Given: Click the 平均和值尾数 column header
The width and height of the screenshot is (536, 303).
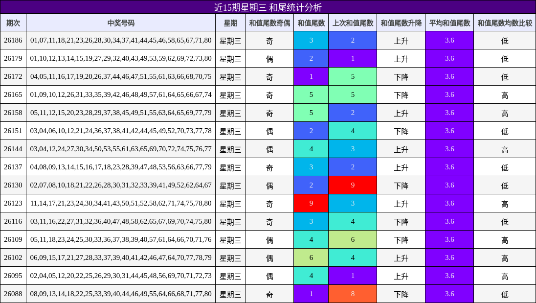Looking at the screenshot, I should [449, 23].
